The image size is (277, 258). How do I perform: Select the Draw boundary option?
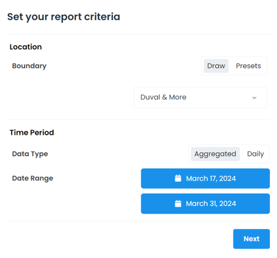216,66
